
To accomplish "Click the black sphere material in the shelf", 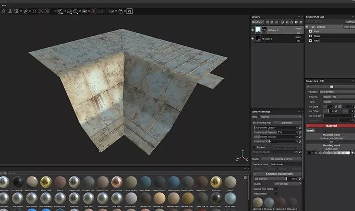I will (x=18, y=182).
